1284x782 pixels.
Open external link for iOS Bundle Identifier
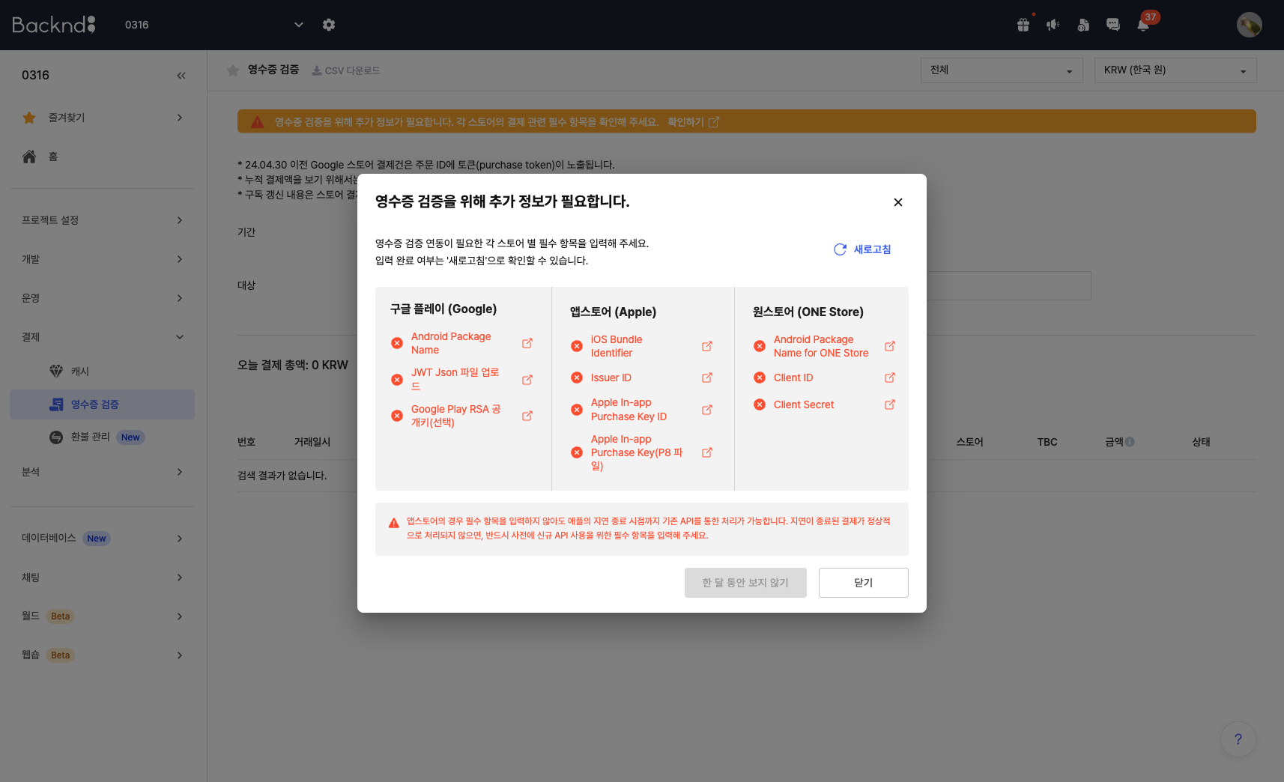point(707,346)
